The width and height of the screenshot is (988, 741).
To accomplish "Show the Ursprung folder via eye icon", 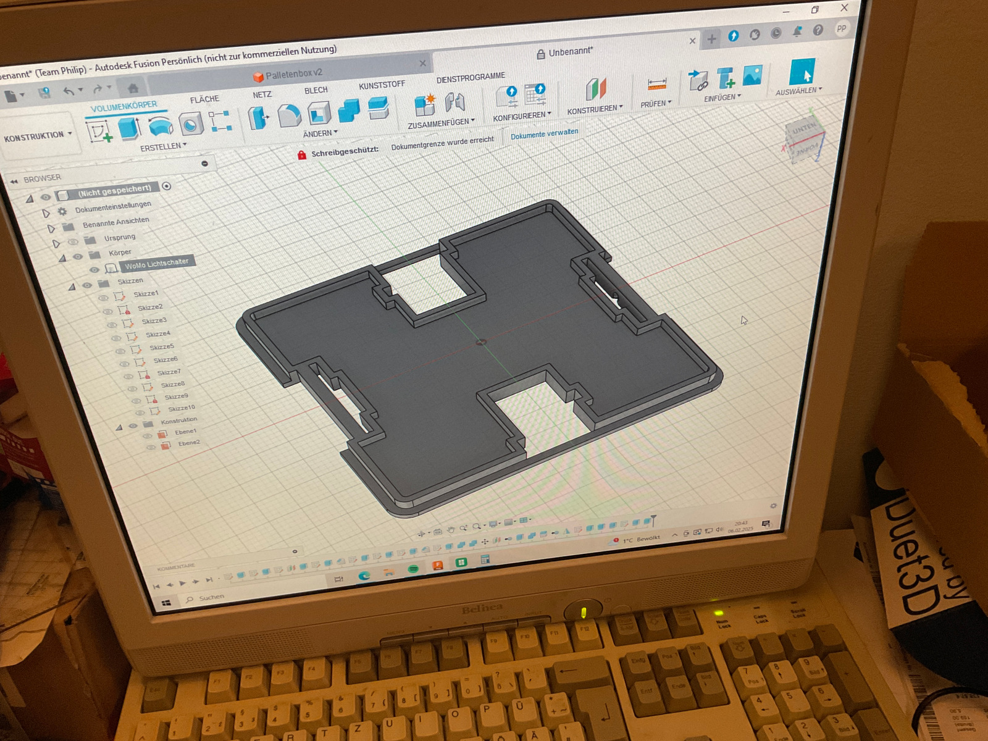I will click(73, 242).
